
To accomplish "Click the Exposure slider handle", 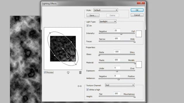I will point(117,71).
